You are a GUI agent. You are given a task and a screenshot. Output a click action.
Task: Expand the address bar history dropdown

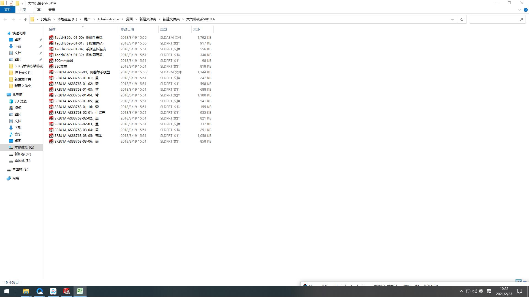pos(452,19)
